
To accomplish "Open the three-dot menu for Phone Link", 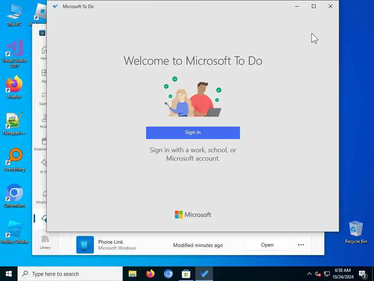I will click(301, 245).
